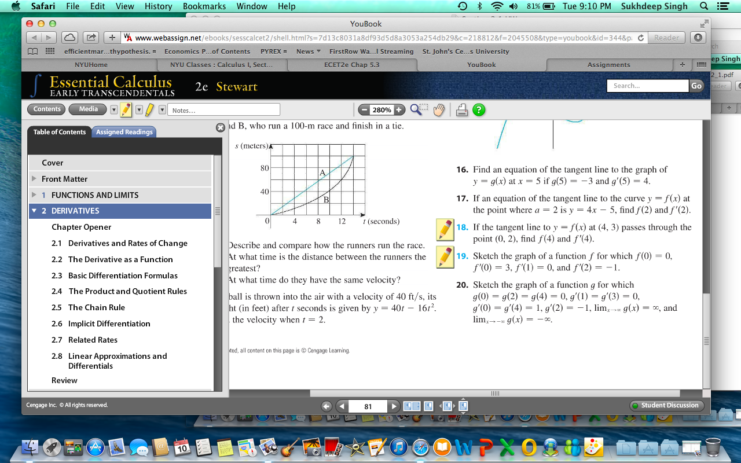Viewport: 741px width, 463px height.
Task: Click the Media button
Action: [88, 109]
